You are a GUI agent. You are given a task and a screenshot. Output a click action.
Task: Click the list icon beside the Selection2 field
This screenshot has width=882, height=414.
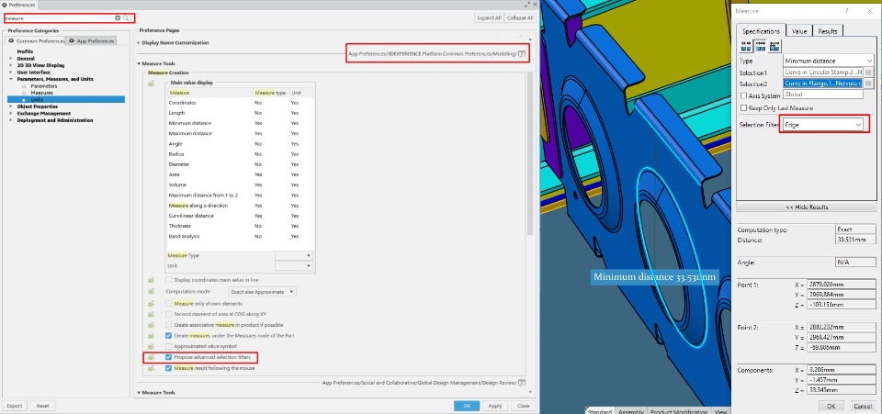pos(868,84)
